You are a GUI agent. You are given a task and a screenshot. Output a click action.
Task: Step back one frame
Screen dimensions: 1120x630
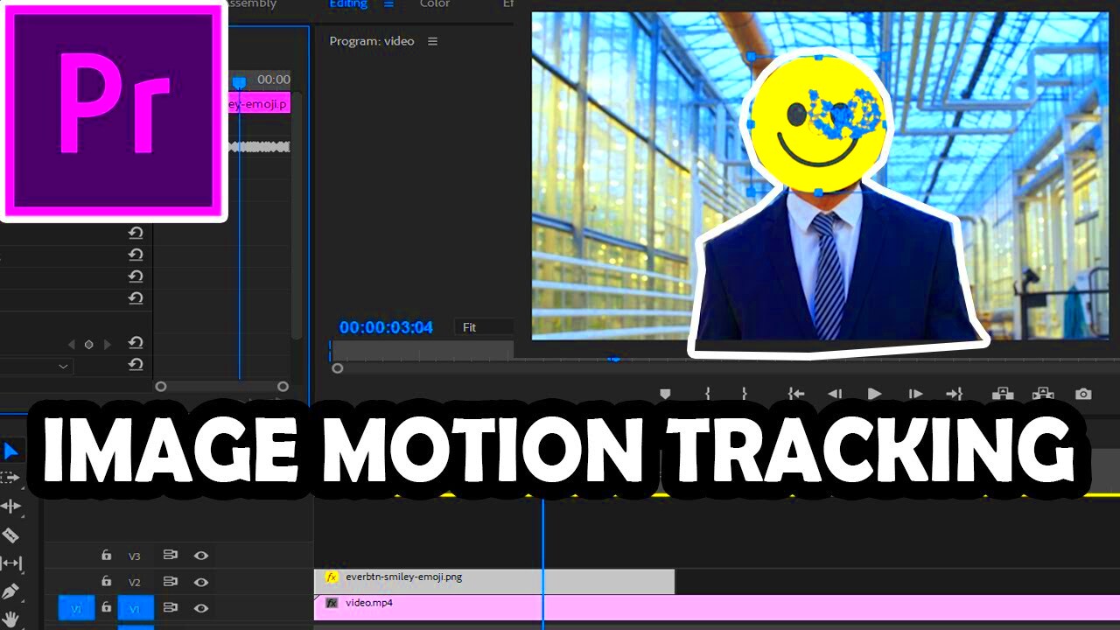835,395
